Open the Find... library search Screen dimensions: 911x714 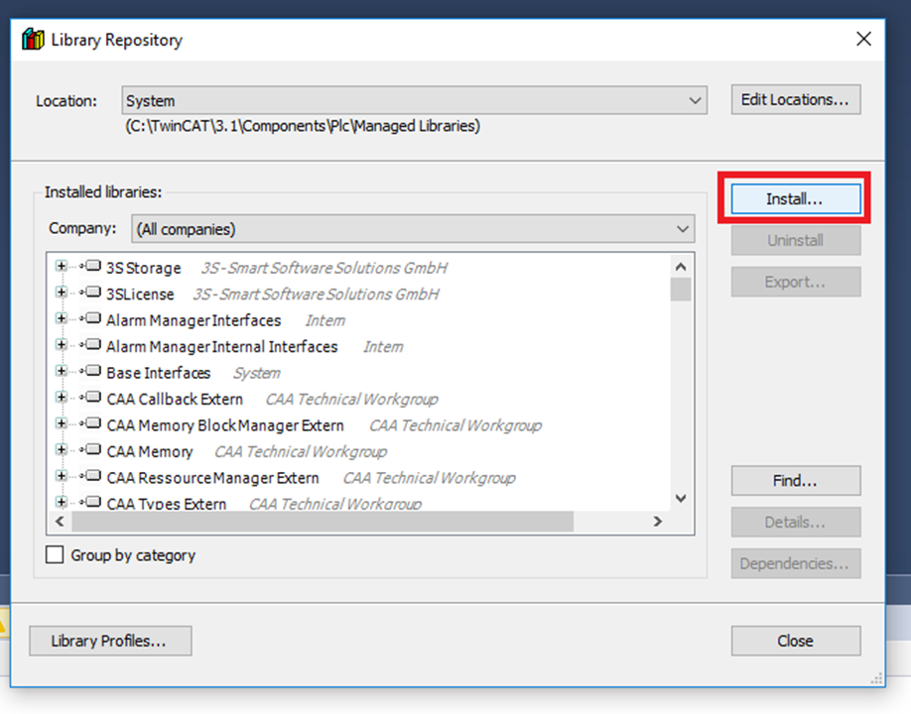point(795,481)
